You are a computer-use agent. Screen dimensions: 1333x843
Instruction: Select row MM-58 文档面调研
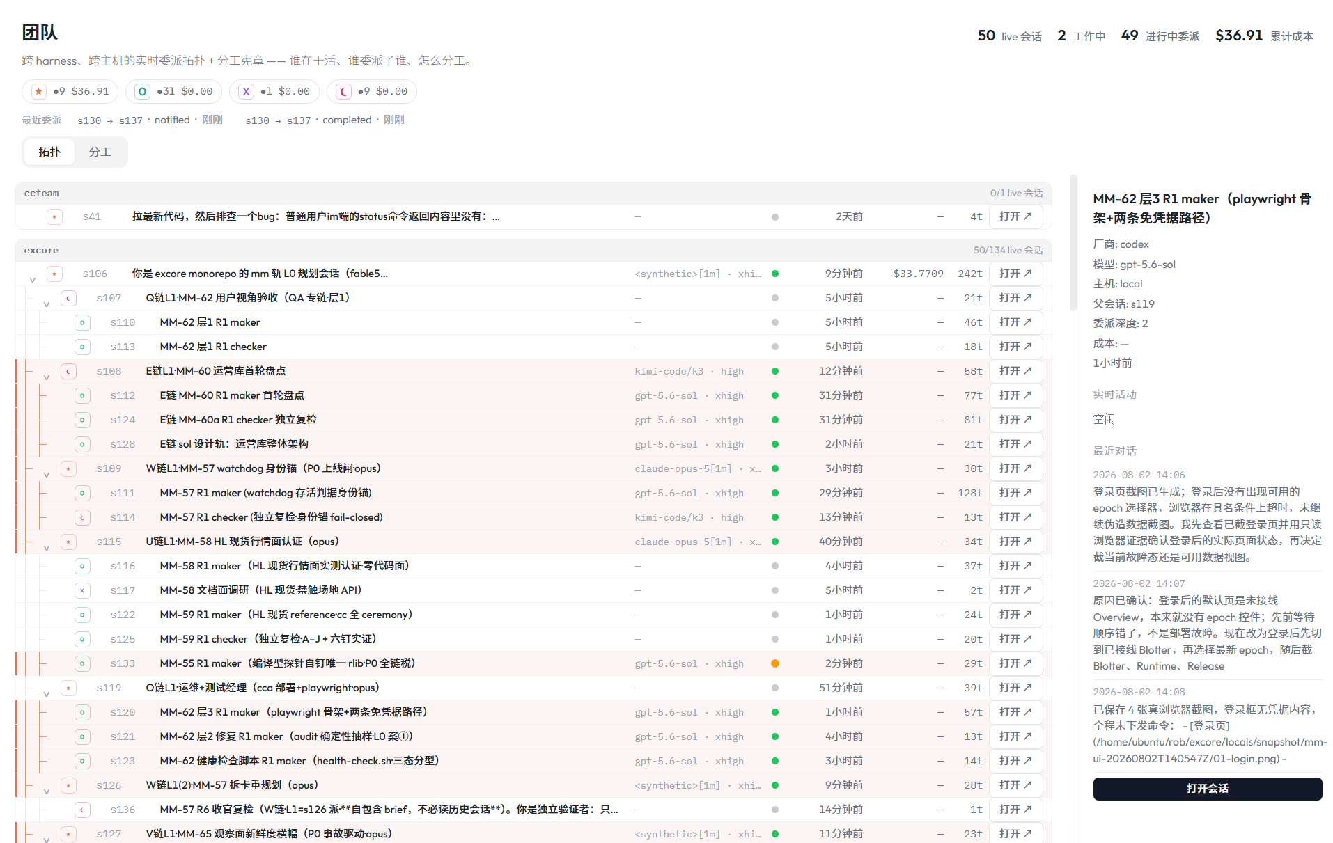point(533,590)
